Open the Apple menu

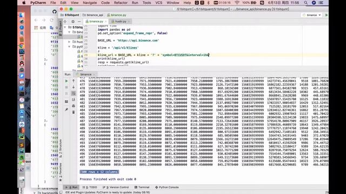point(24,3)
